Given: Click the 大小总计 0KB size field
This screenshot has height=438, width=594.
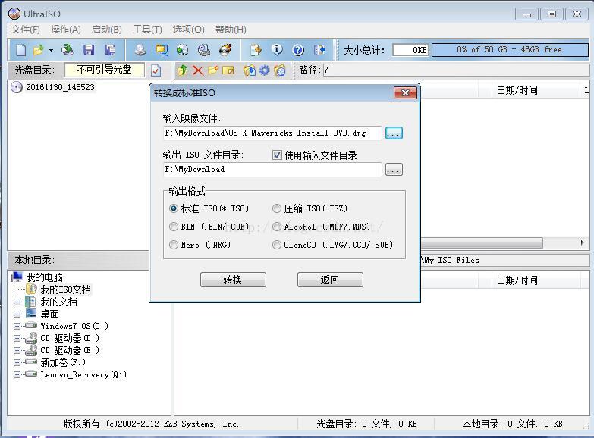Looking at the screenshot, I should (410, 50).
